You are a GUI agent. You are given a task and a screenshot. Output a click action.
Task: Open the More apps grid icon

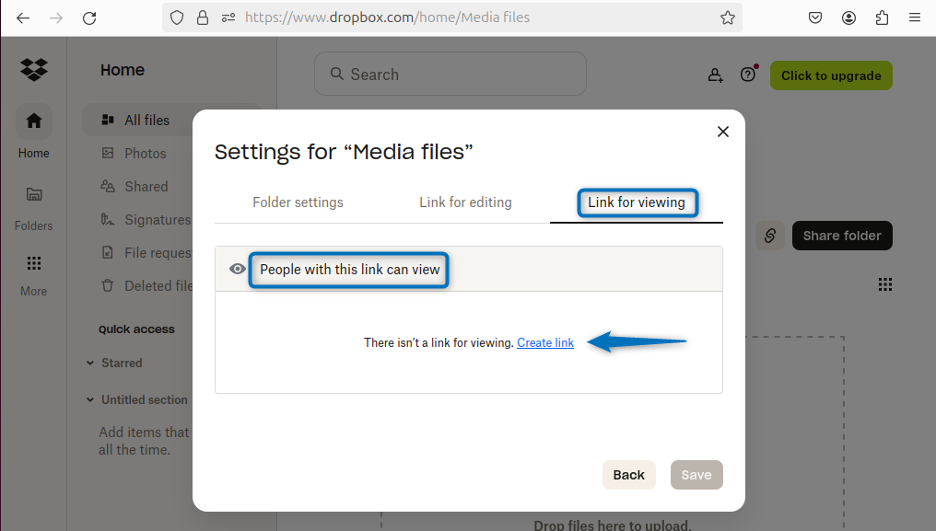tap(34, 264)
